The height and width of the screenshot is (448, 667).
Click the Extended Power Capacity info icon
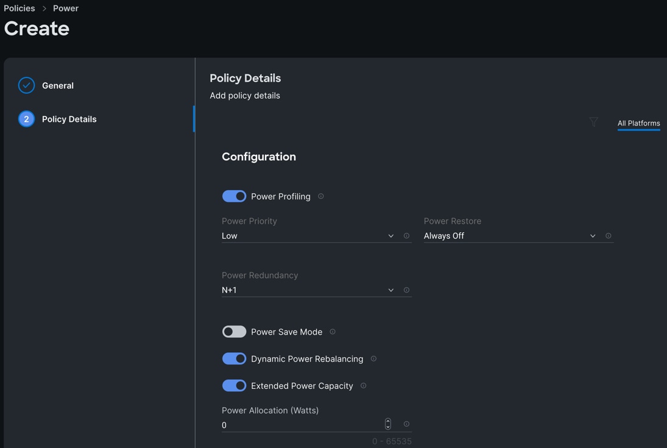coord(364,386)
